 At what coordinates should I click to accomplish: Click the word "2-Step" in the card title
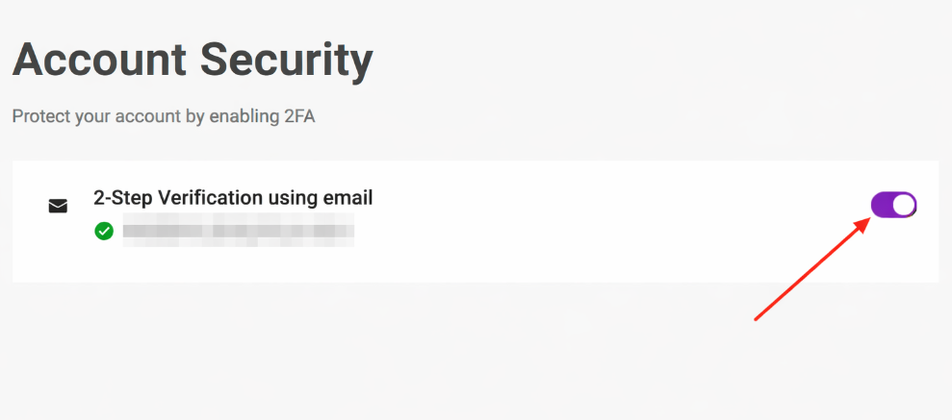coord(122,198)
